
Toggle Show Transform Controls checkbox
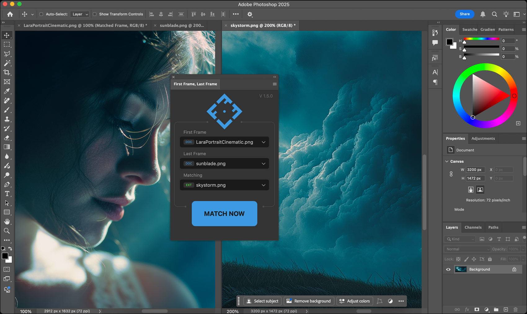pos(95,14)
